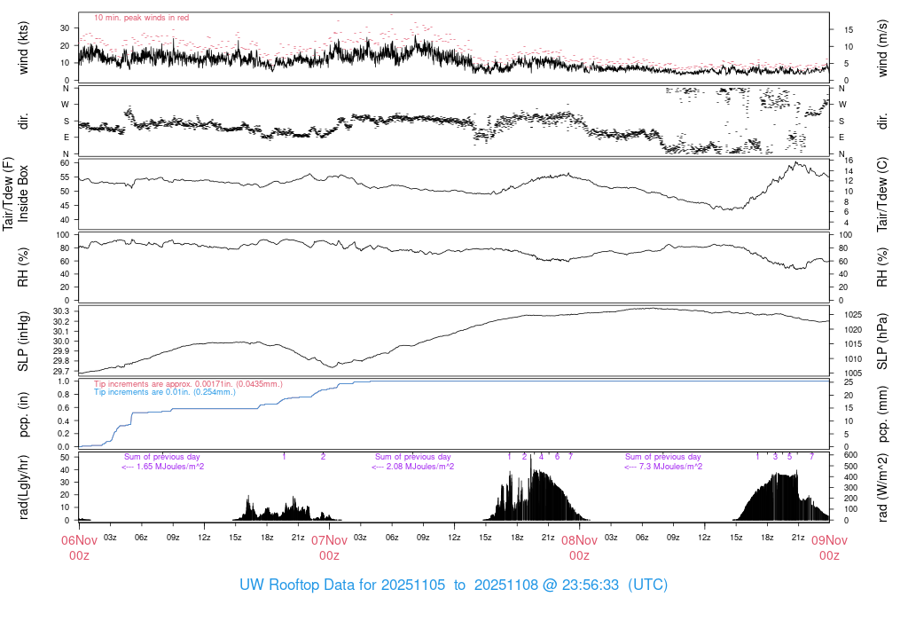Click the 'Tair/Tdew (C)' axis label
This screenshot has height=621, width=908.
[883, 195]
